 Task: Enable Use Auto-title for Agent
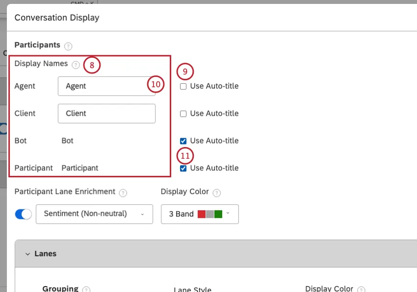[183, 86]
